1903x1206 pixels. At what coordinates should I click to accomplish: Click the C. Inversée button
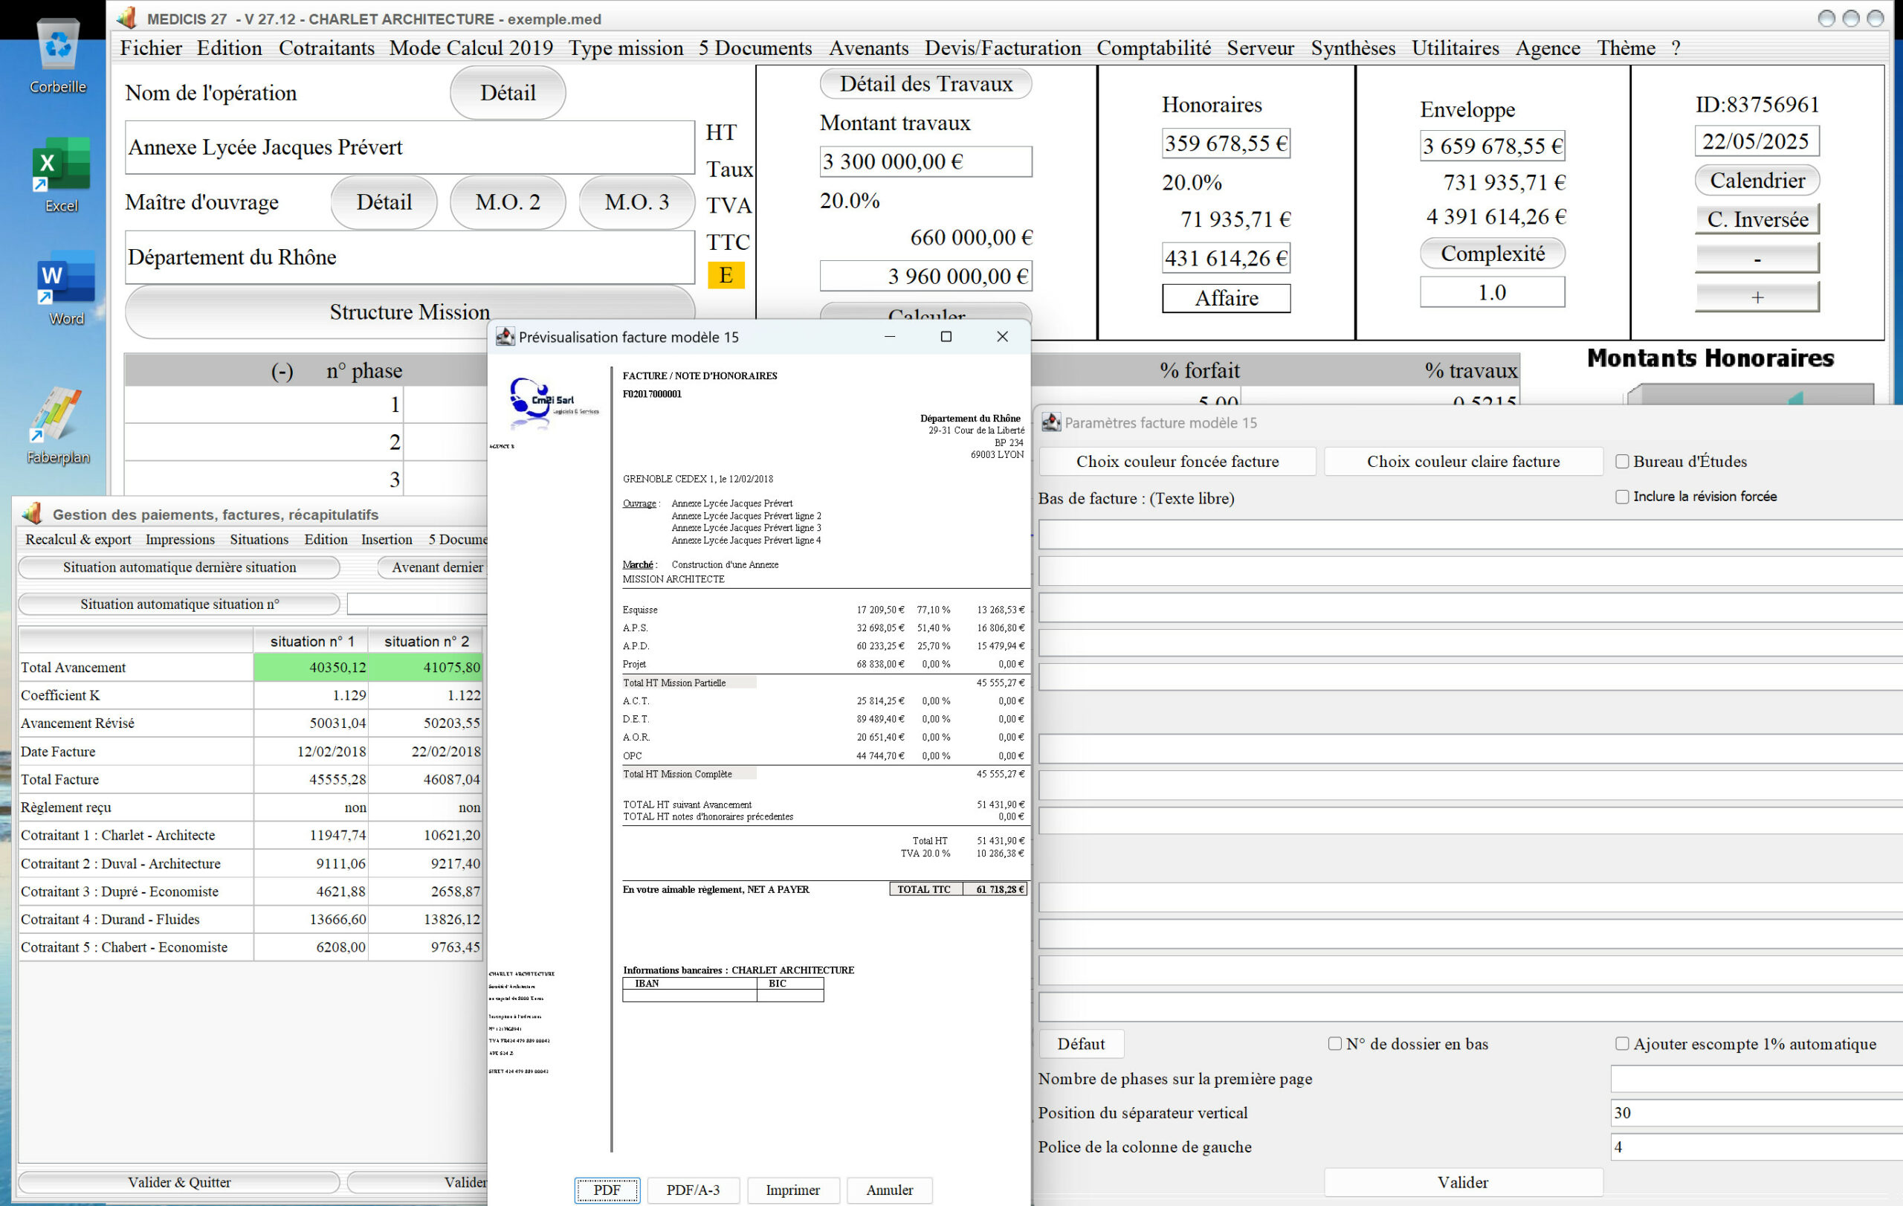tap(1757, 219)
